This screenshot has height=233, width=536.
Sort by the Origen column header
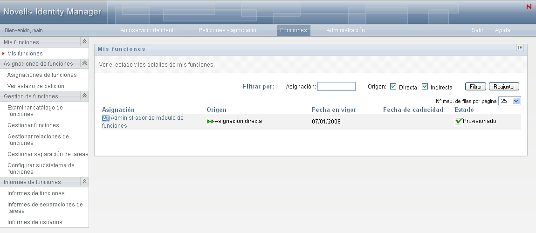(x=216, y=110)
